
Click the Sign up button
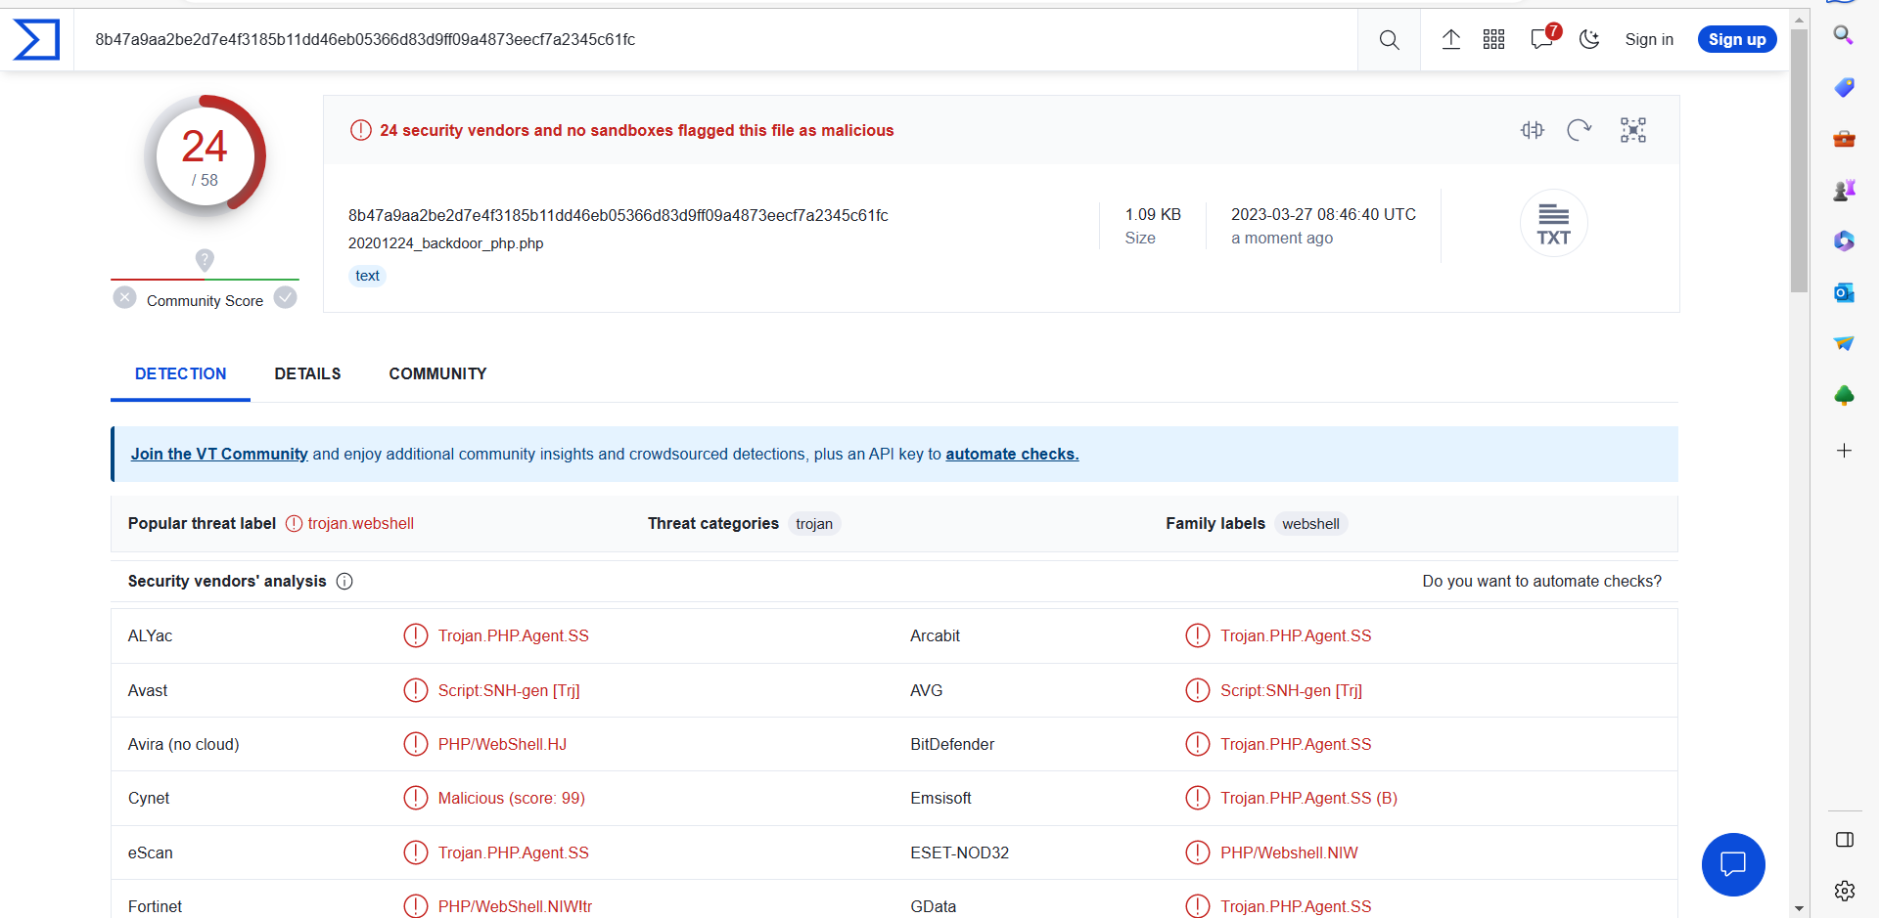[x=1736, y=40]
